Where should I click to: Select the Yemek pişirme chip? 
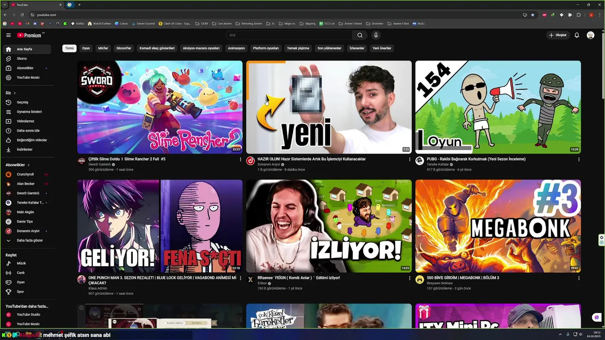(x=298, y=48)
